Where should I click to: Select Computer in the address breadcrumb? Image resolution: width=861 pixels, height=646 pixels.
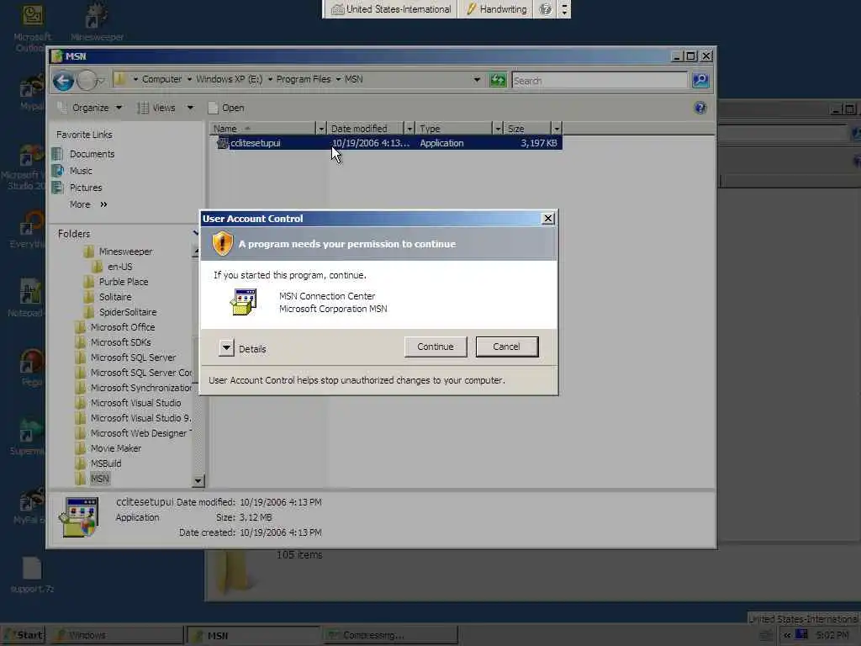point(161,79)
